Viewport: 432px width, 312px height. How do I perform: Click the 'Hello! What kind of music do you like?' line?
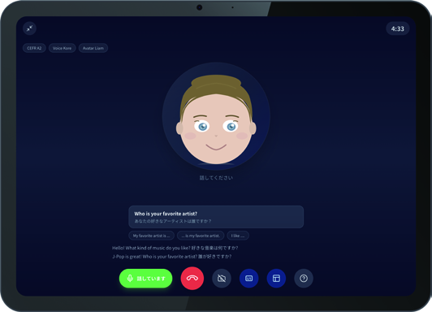(175, 248)
